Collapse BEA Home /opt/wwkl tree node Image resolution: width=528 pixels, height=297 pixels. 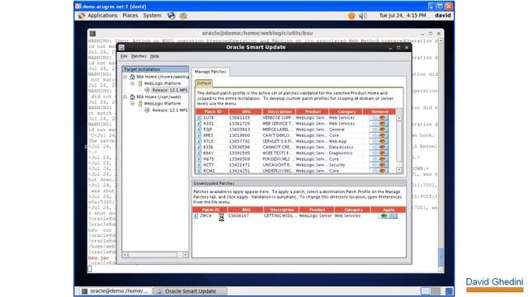click(x=125, y=97)
